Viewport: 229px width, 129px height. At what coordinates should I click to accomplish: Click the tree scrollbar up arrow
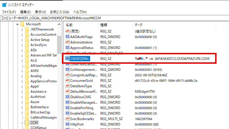[59, 24]
